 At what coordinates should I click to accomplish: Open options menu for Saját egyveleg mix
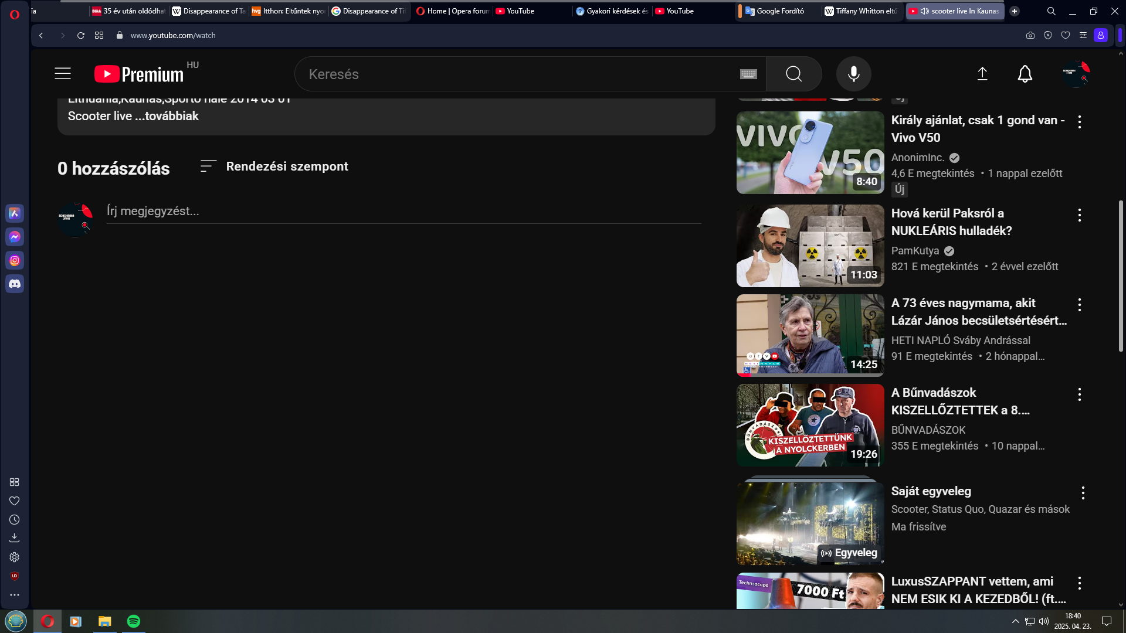(1083, 493)
